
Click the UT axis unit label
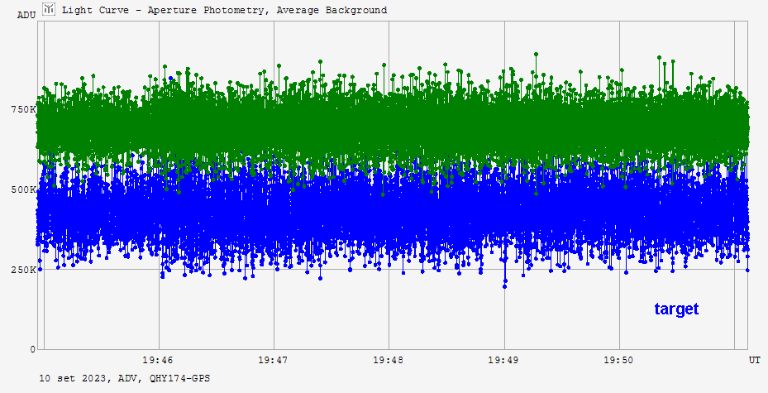point(754,360)
